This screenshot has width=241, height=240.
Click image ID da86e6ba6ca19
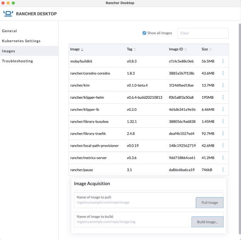(x=182, y=170)
